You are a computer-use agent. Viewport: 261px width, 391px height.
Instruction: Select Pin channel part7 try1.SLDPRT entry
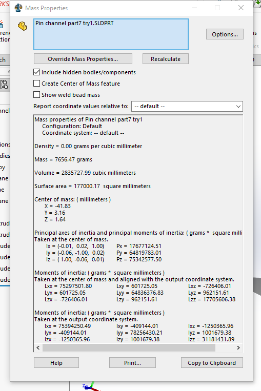click(74, 23)
